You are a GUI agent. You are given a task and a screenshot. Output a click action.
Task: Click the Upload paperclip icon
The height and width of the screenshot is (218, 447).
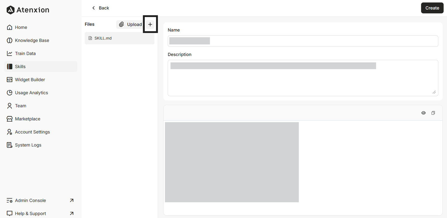coord(122,24)
